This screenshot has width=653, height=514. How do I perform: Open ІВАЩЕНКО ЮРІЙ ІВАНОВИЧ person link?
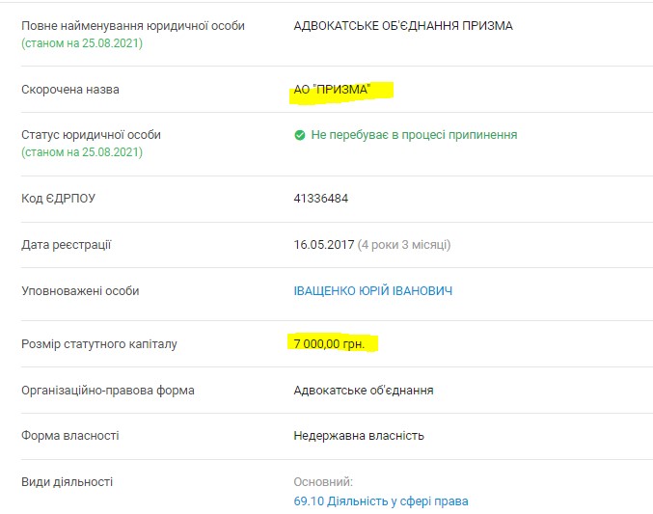(x=372, y=291)
